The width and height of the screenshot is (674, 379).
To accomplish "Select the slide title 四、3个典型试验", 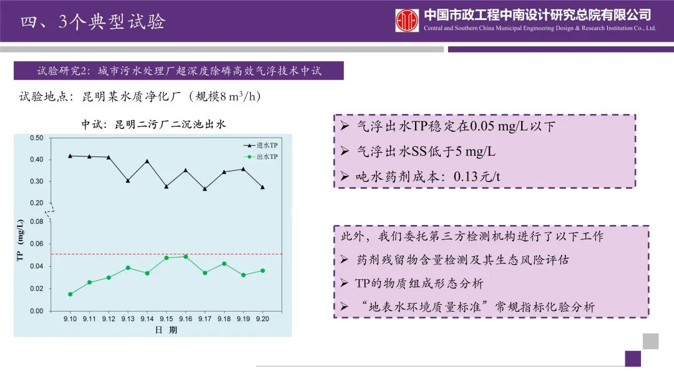I will (x=94, y=22).
